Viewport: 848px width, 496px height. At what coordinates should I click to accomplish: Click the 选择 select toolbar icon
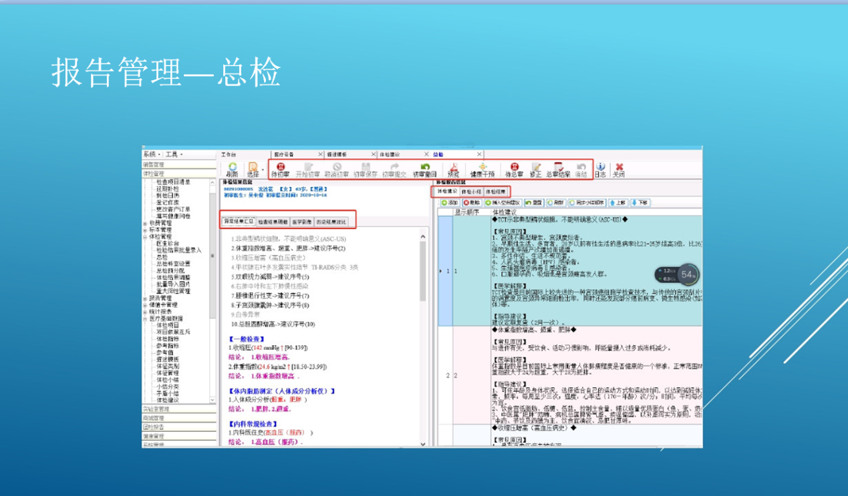click(x=253, y=170)
